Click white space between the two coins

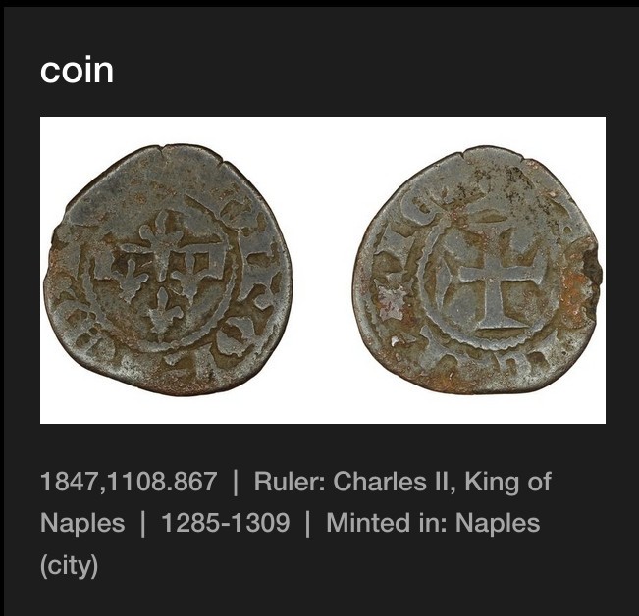(x=323, y=271)
